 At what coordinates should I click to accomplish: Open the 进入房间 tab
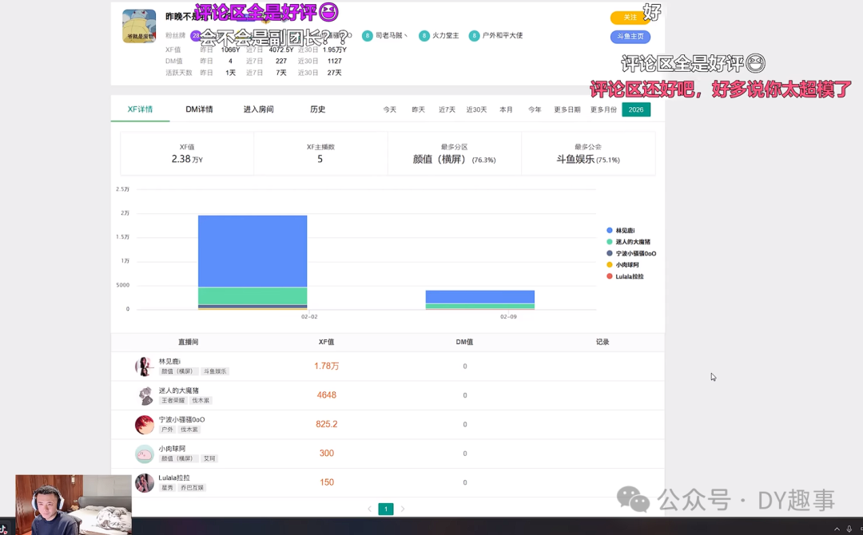pyautogui.click(x=259, y=109)
